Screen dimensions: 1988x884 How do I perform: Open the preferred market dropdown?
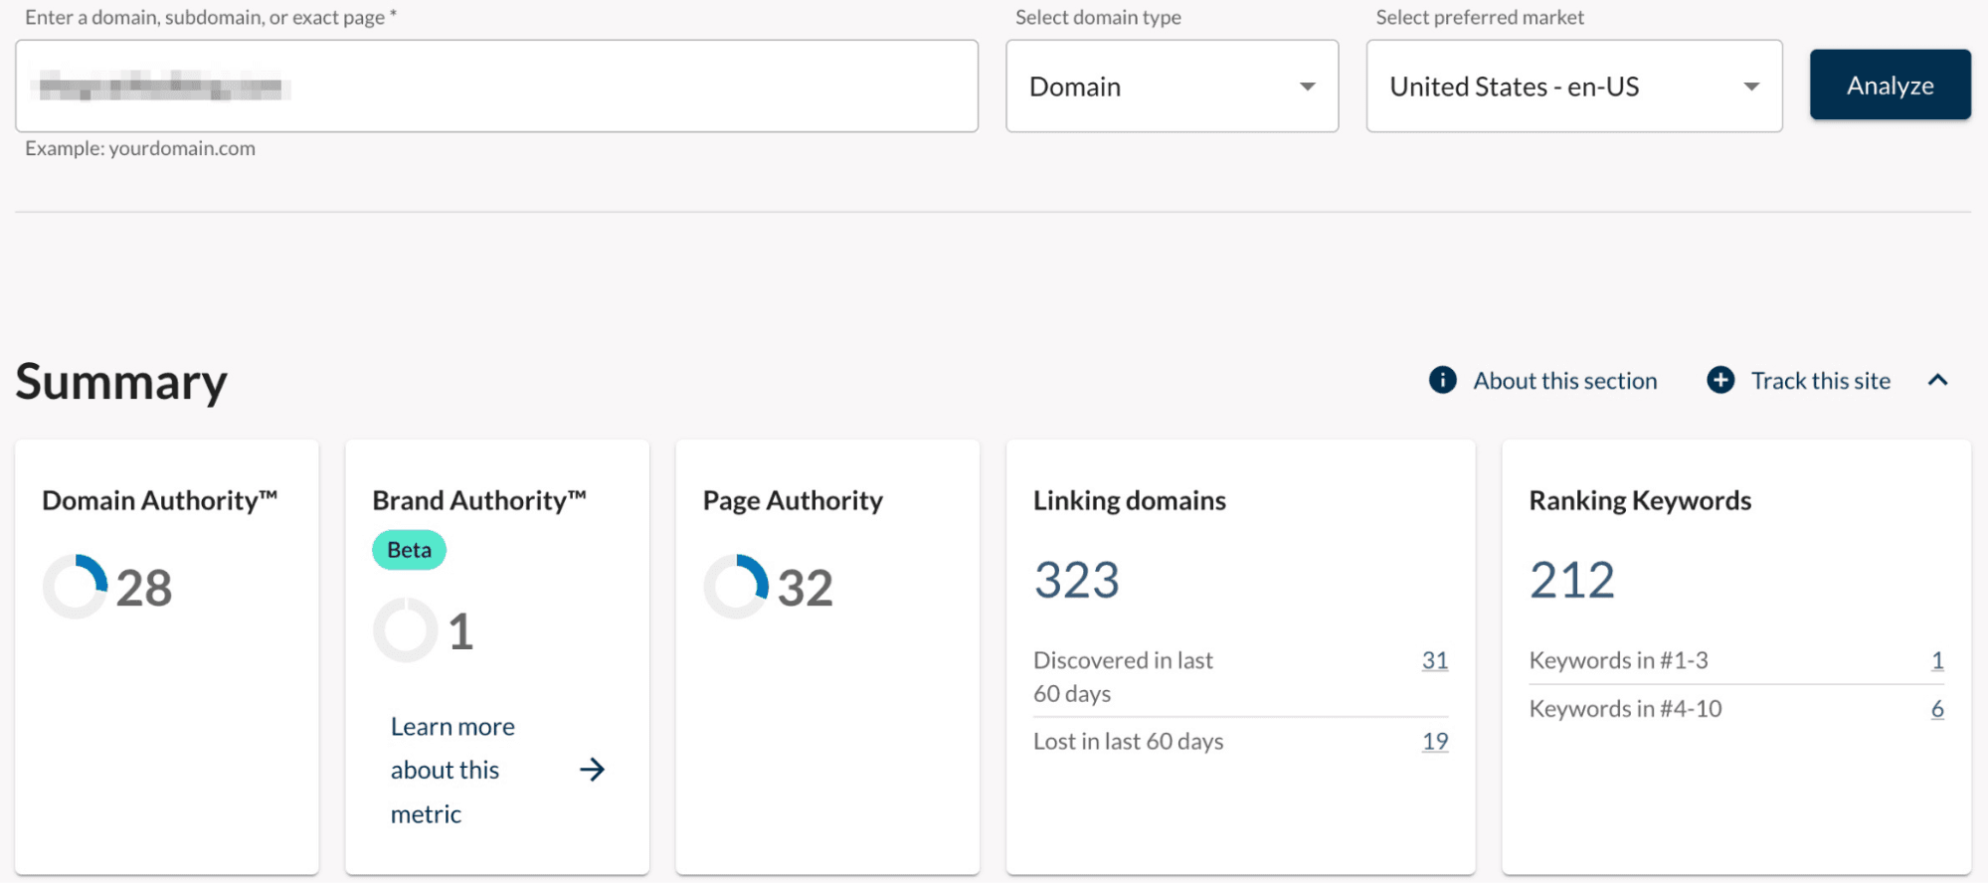(x=1573, y=87)
